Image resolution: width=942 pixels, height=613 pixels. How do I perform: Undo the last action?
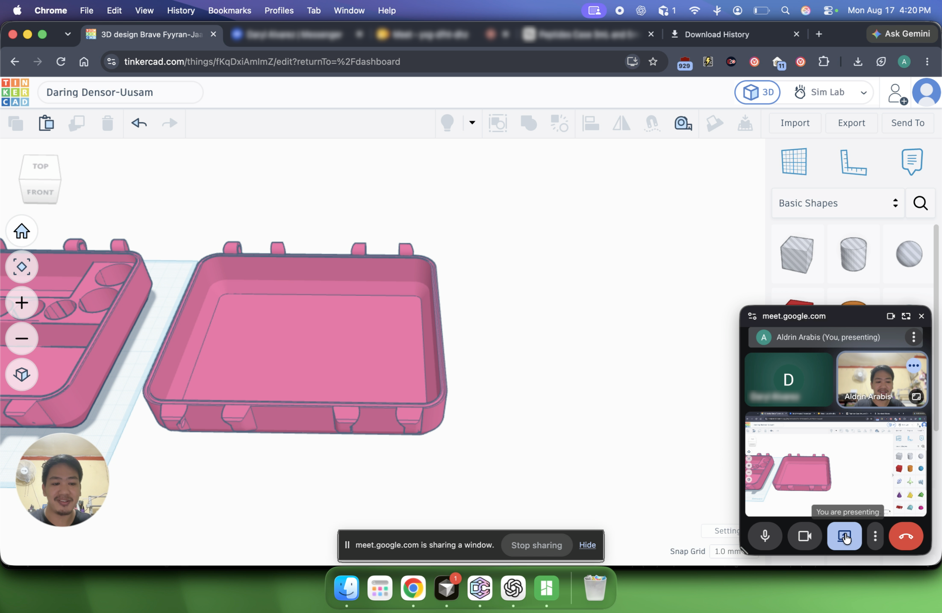tap(139, 123)
